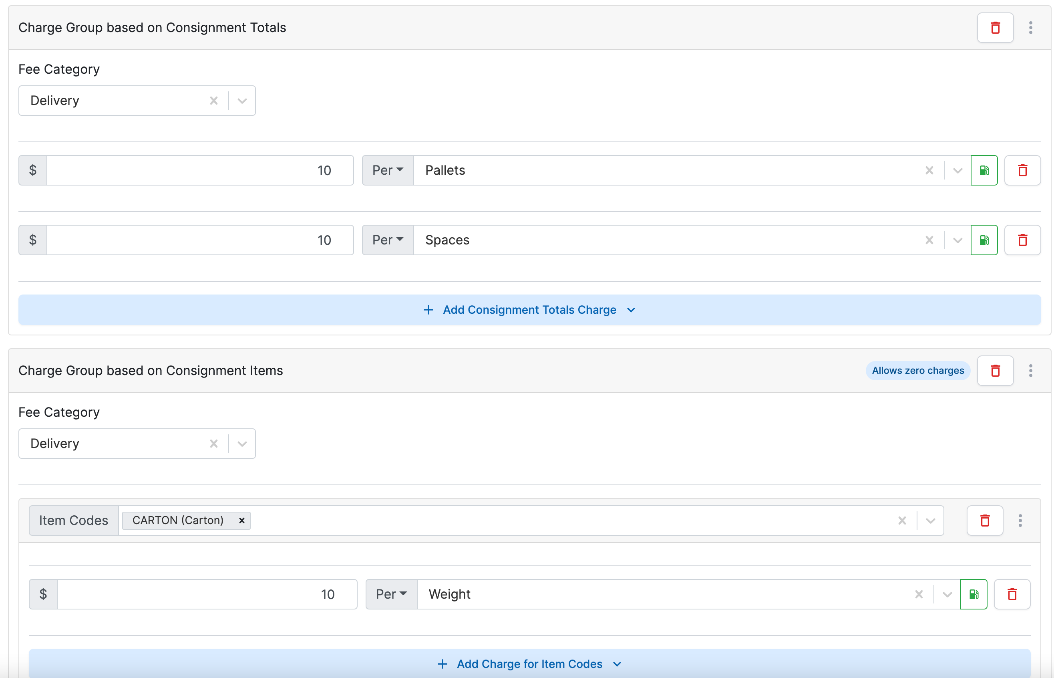Delete the Pallets charge row
The image size is (1054, 678).
(x=1022, y=170)
